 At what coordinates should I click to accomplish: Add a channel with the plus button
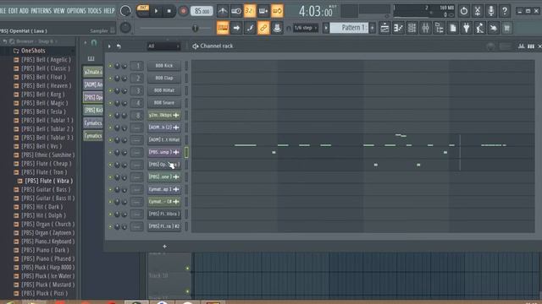(x=164, y=246)
